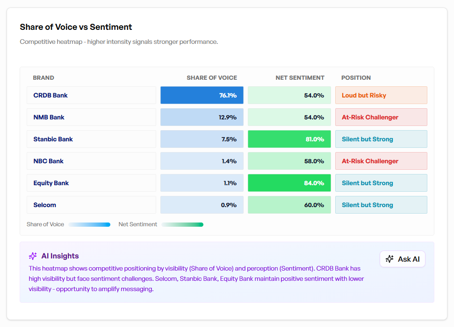Click NBC Bank's At-Risk Challenger badge
Image resolution: width=454 pixels, height=327 pixels.
381,161
